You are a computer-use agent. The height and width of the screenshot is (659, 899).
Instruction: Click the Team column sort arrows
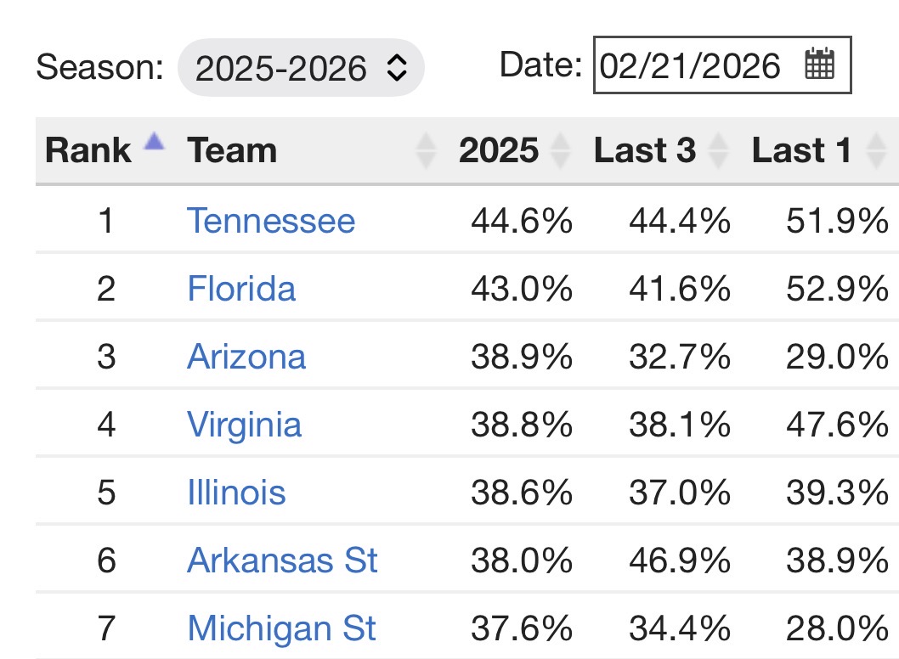[x=426, y=151]
